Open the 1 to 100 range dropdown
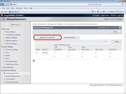This screenshot has height=94, width=126. click(x=107, y=42)
